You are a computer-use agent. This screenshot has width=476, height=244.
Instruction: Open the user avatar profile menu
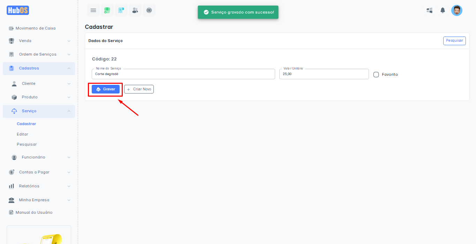(x=456, y=10)
